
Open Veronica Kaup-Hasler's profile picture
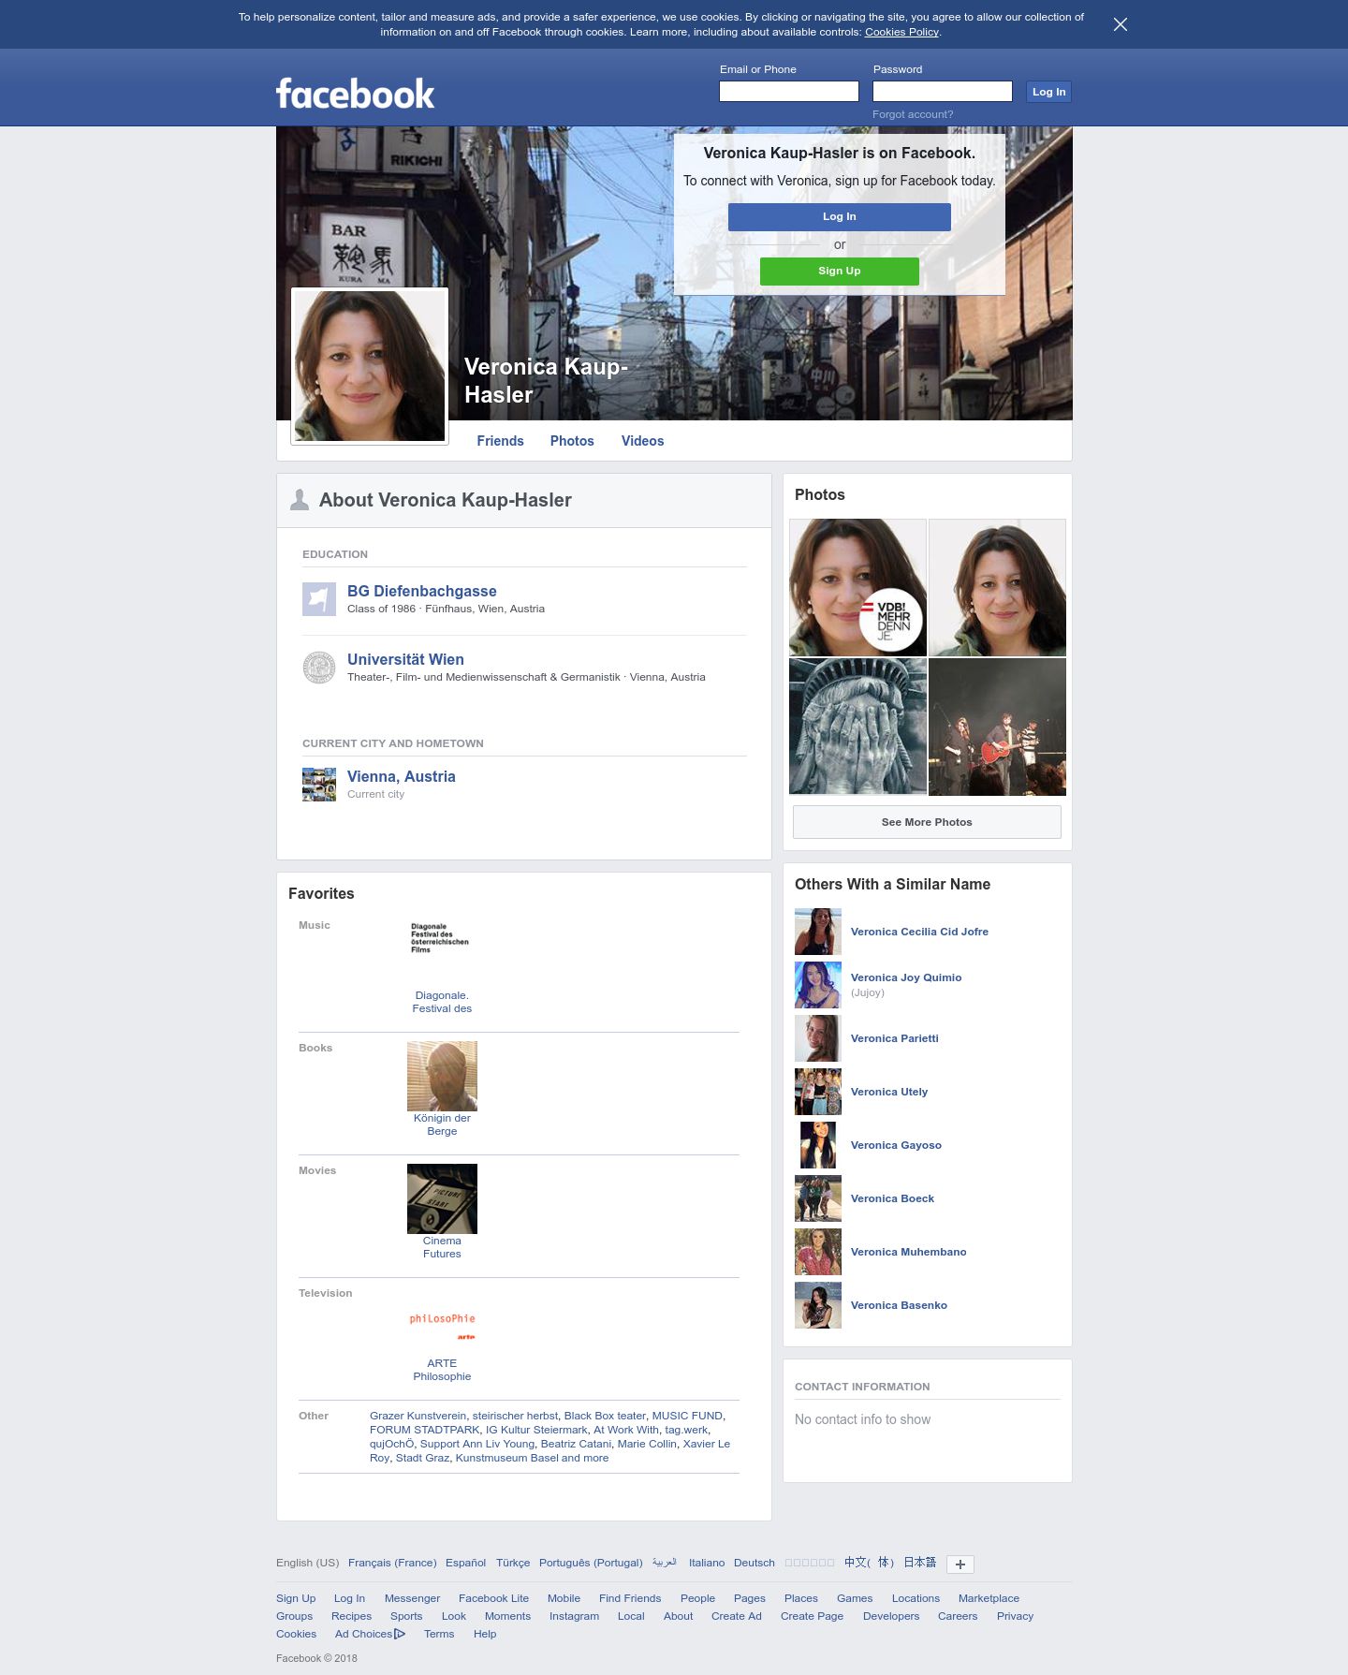click(x=370, y=366)
